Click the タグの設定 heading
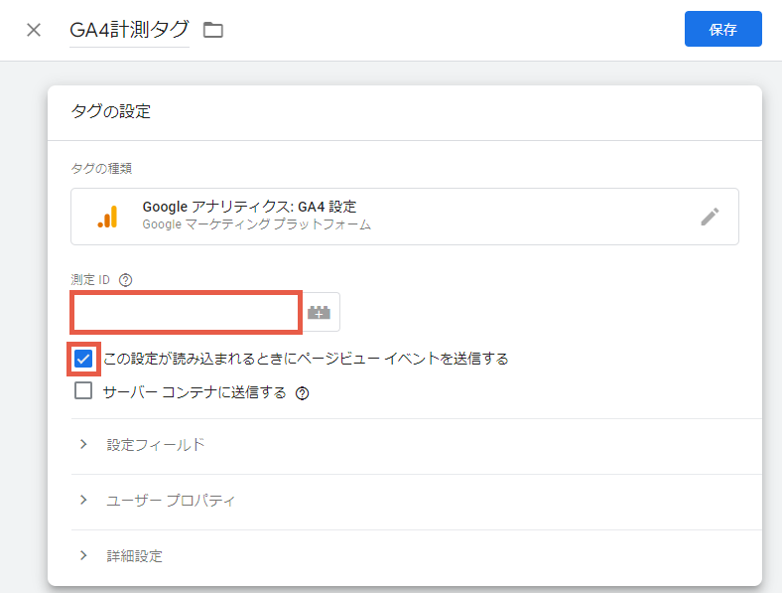This screenshot has height=593, width=782. 111,111
